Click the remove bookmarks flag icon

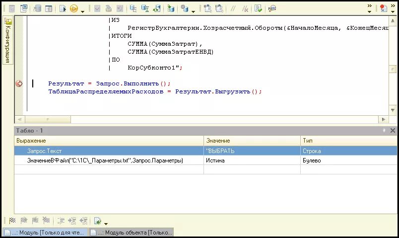click(x=46, y=221)
